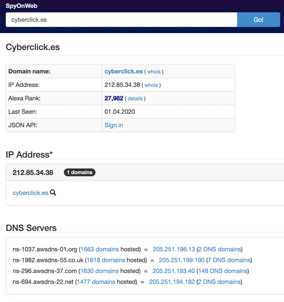This screenshot has height=302, width=284.
Task: Click the 1 domains badge
Action: 80,172
